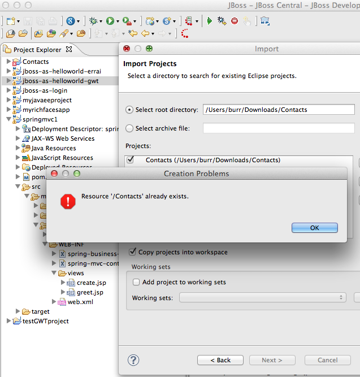Click the red dotted circle icon
Screen dimensions: 360x377
[x=185, y=34]
